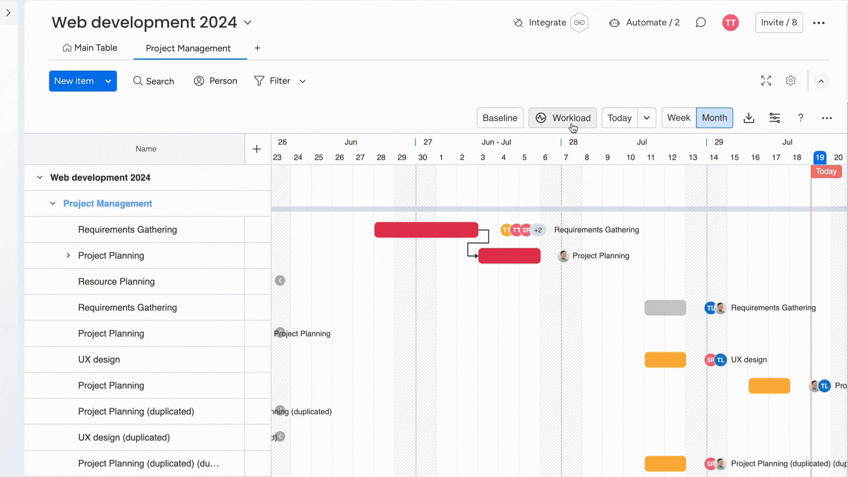
Task: Open board updates chat bubble icon
Action: (700, 23)
